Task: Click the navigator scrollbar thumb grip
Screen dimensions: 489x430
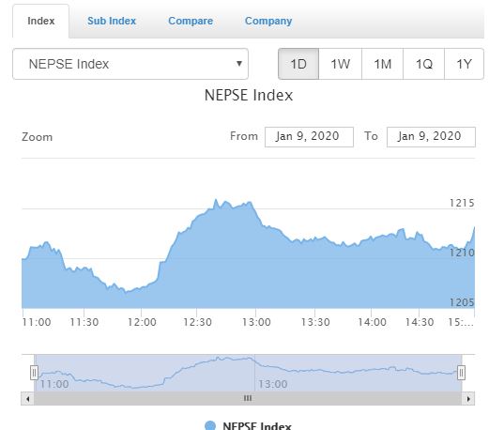Action: point(248,398)
